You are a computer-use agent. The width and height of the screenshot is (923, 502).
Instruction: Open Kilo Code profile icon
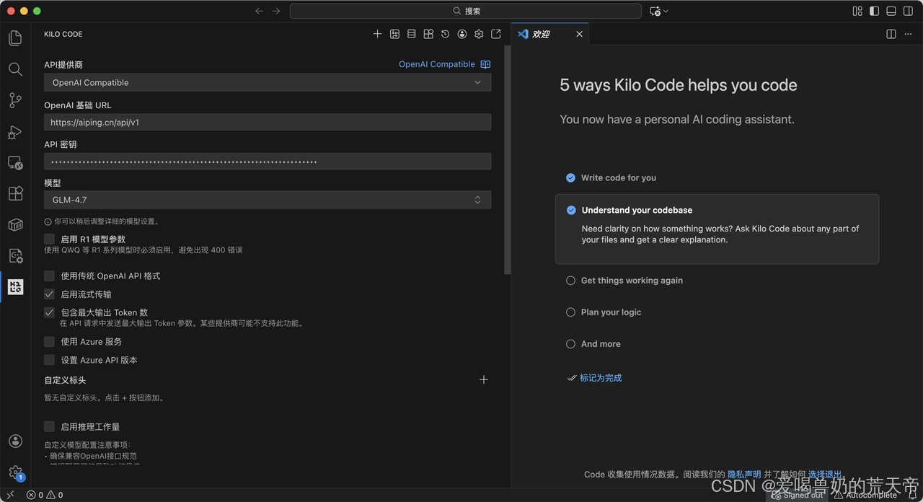tap(462, 34)
